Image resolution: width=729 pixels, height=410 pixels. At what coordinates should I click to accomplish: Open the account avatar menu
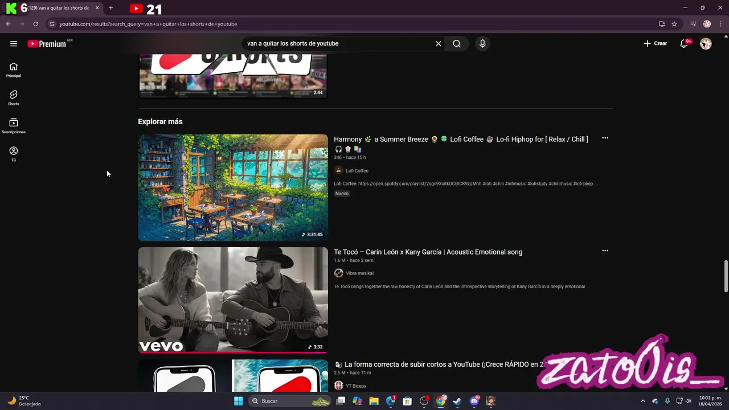pyautogui.click(x=706, y=44)
